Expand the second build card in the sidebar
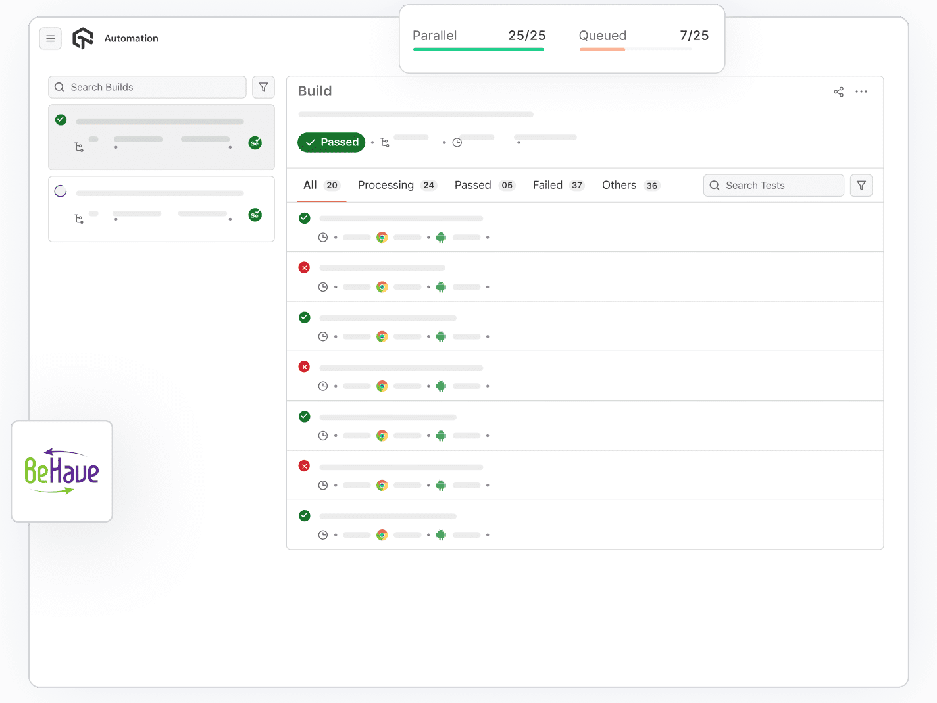Screen dimensions: 937x703 [x=161, y=209]
